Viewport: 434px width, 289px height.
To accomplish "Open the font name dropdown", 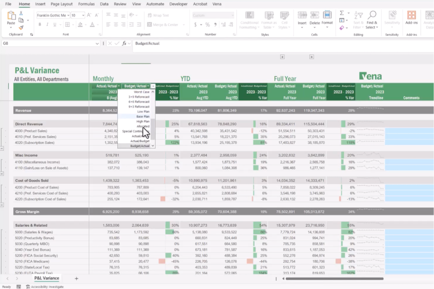I will tap(68, 15).
